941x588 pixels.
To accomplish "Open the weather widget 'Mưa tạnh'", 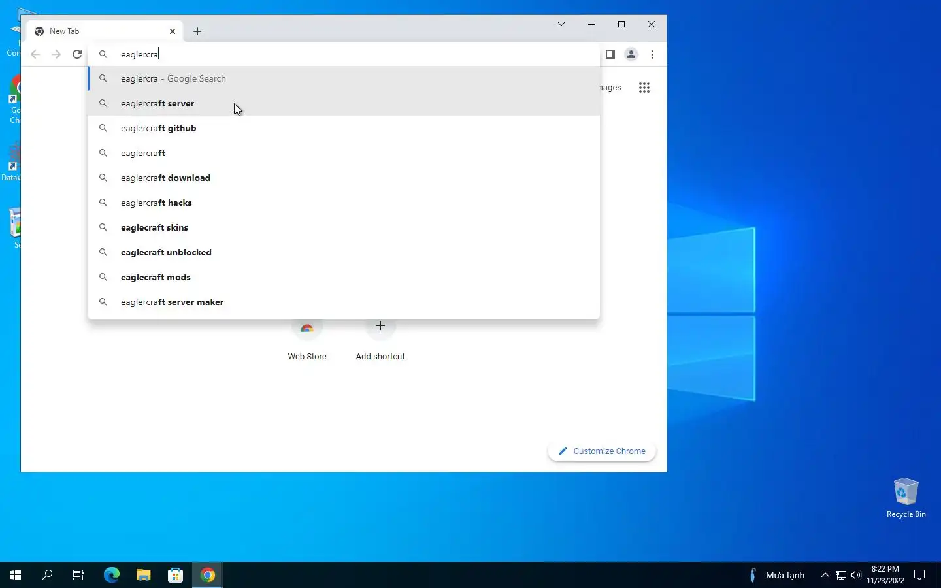I will 778,575.
